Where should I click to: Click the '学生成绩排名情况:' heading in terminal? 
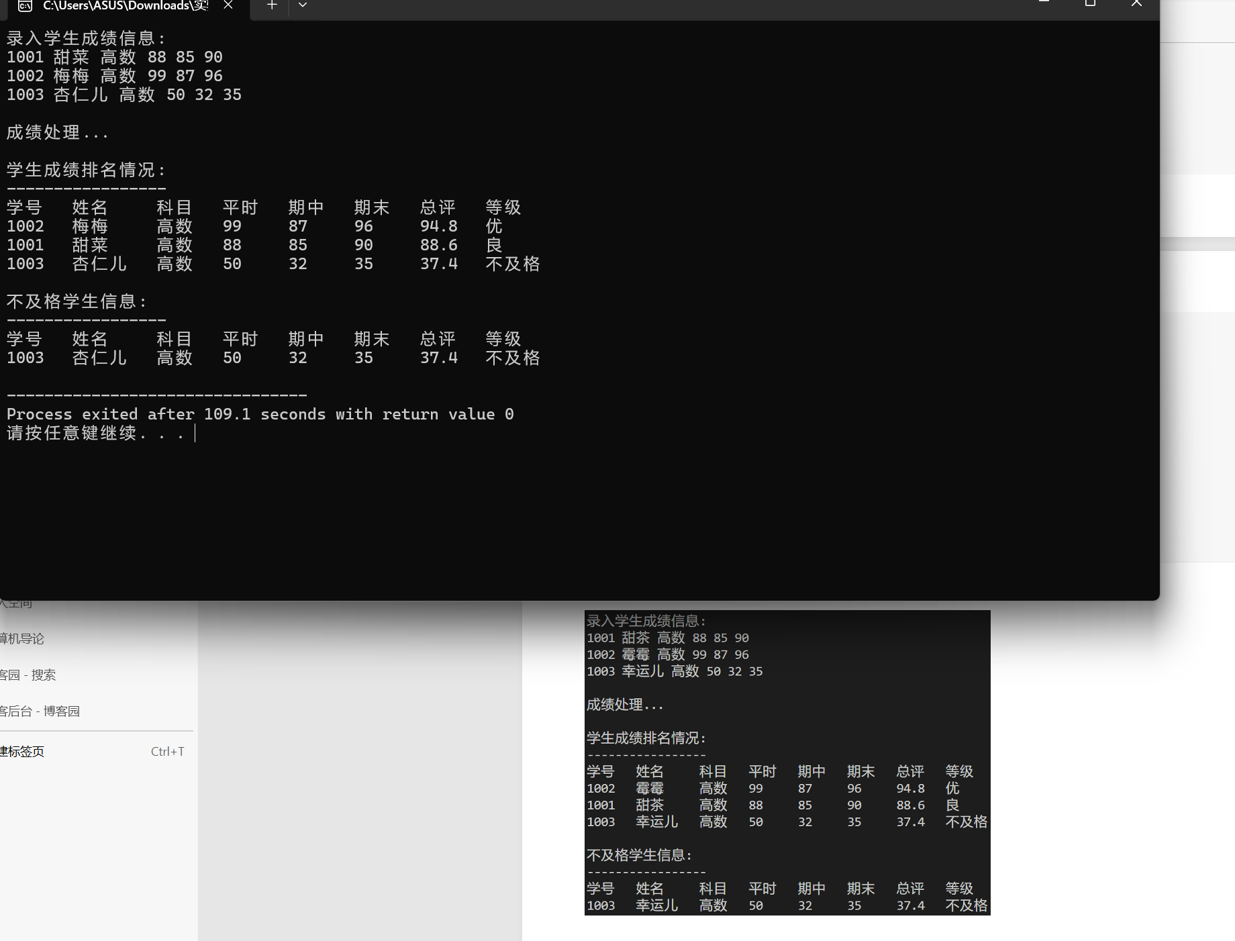click(x=86, y=170)
